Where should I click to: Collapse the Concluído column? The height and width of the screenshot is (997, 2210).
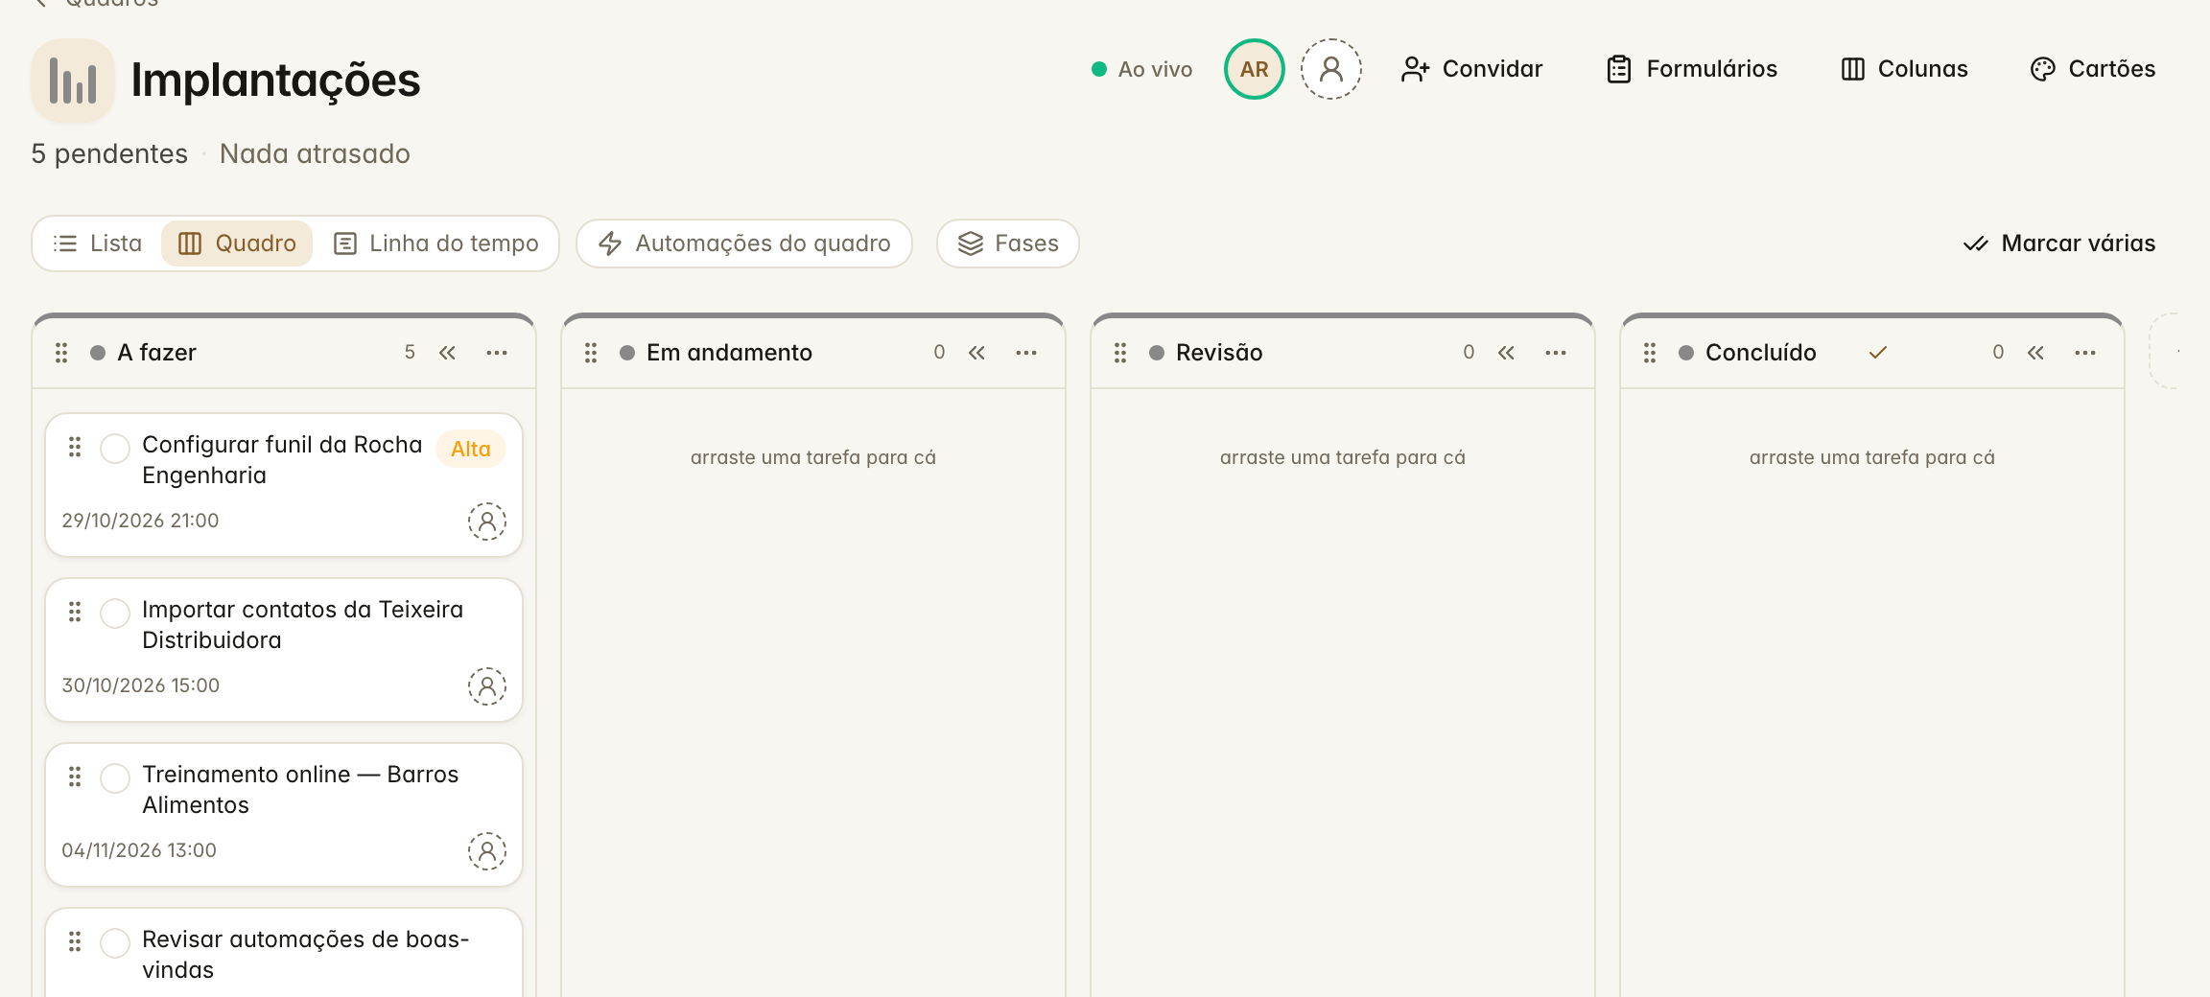pos(2035,353)
